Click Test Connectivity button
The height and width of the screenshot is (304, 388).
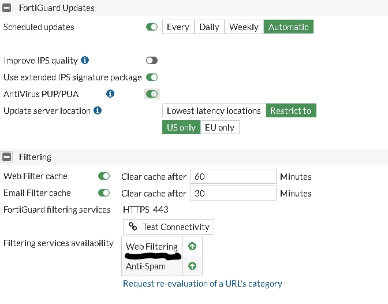169,227
